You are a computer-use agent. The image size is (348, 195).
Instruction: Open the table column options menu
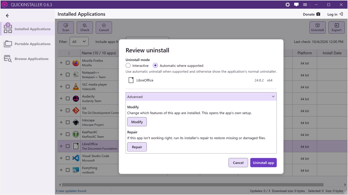tap(69, 53)
